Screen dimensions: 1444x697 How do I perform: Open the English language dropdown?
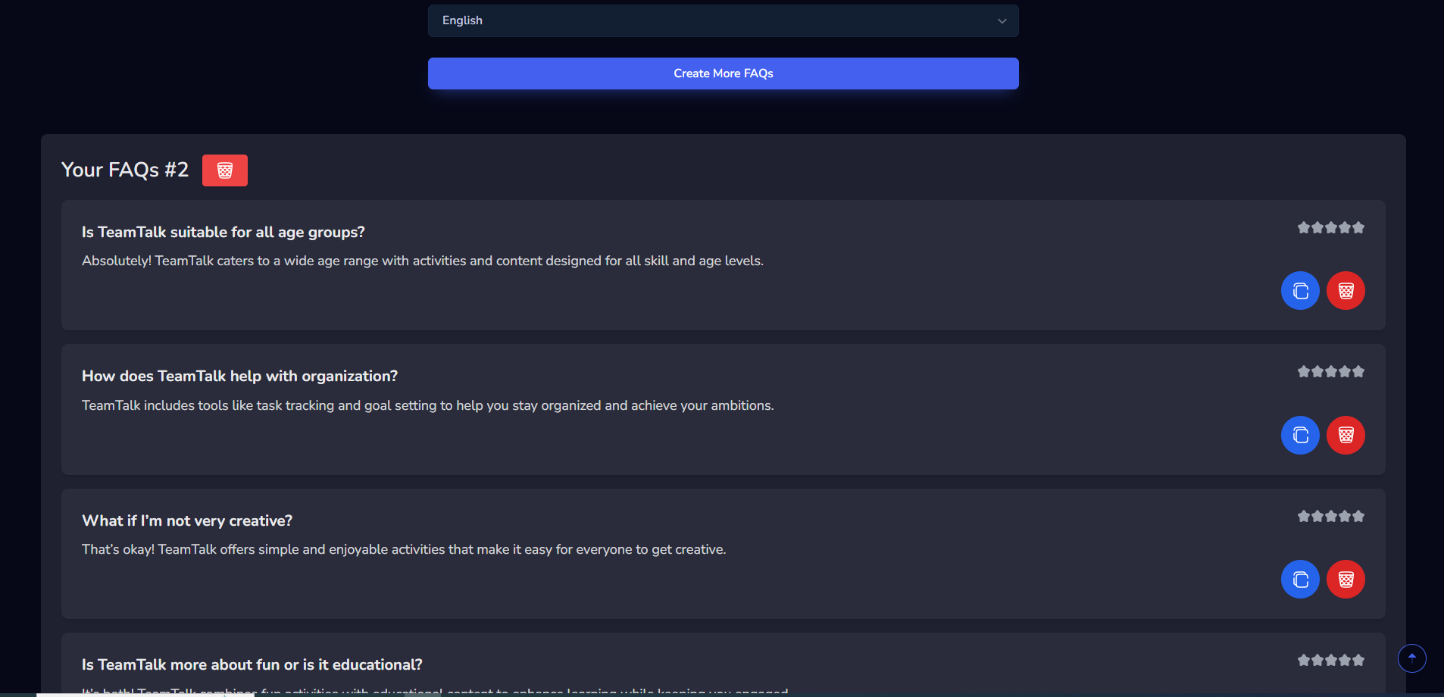(723, 20)
